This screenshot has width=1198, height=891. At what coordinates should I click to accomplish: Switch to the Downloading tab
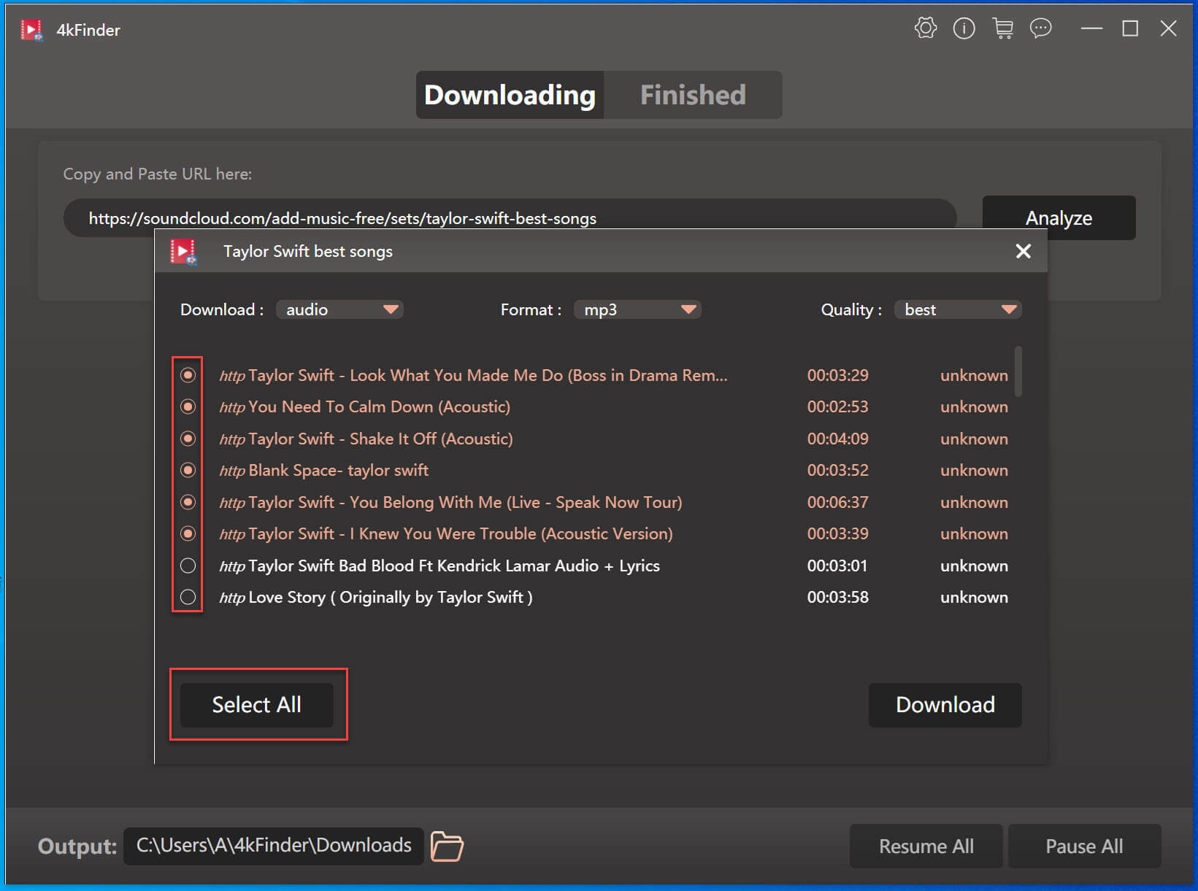510,95
